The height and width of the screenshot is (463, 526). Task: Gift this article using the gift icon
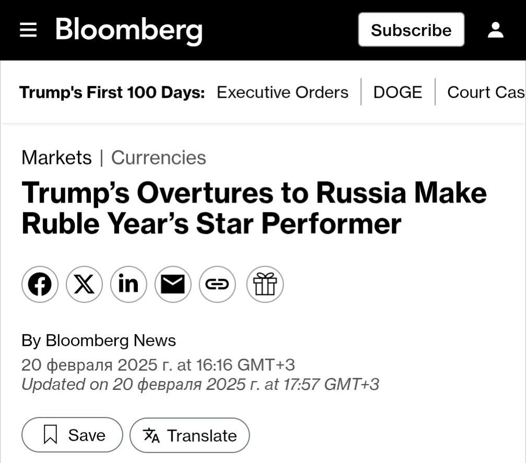(265, 284)
